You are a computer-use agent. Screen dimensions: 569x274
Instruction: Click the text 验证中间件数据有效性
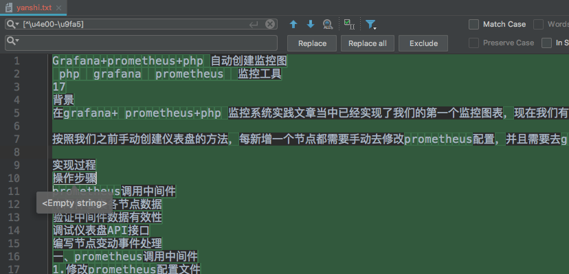click(107, 218)
